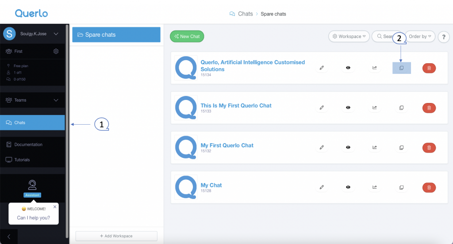
Task: Open the Workspace dropdown
Action: 349,36
